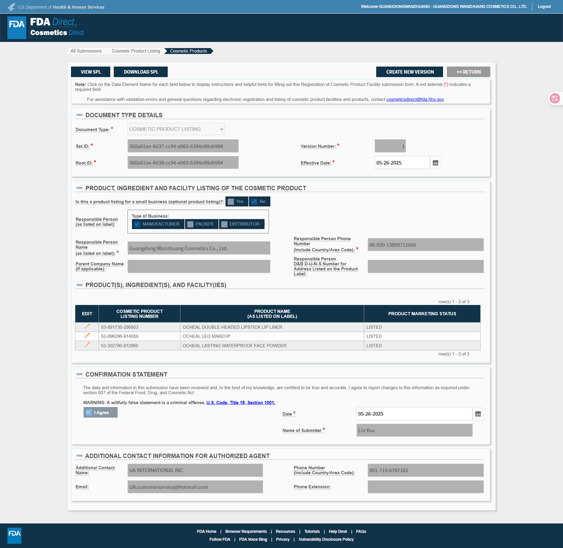The width and height of the screenshot is (563, 548).
Task: Click the Effective Date input field
Action: 402,163
